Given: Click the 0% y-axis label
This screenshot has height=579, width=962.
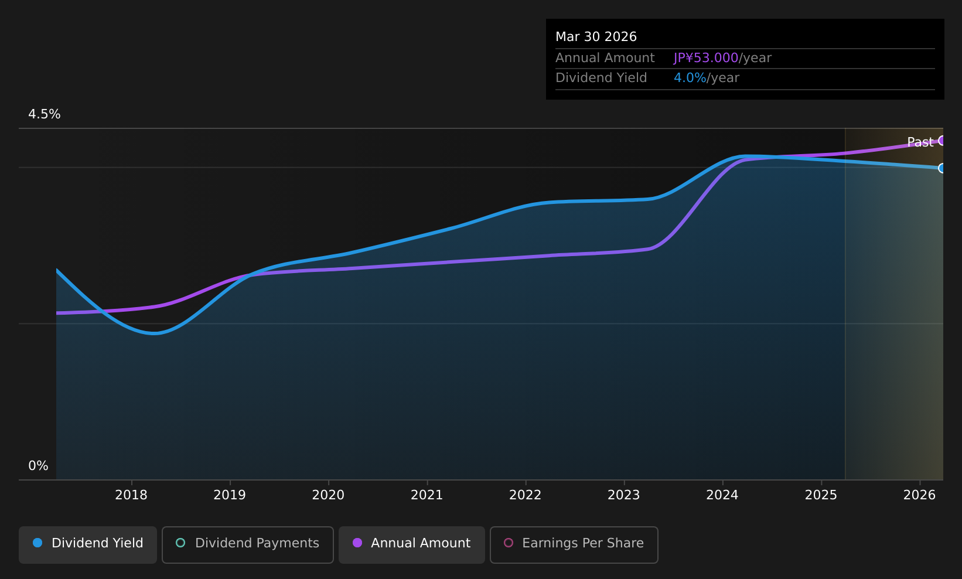Looking at the screenshot, I should pyautogui.click(x=38, y=466).
